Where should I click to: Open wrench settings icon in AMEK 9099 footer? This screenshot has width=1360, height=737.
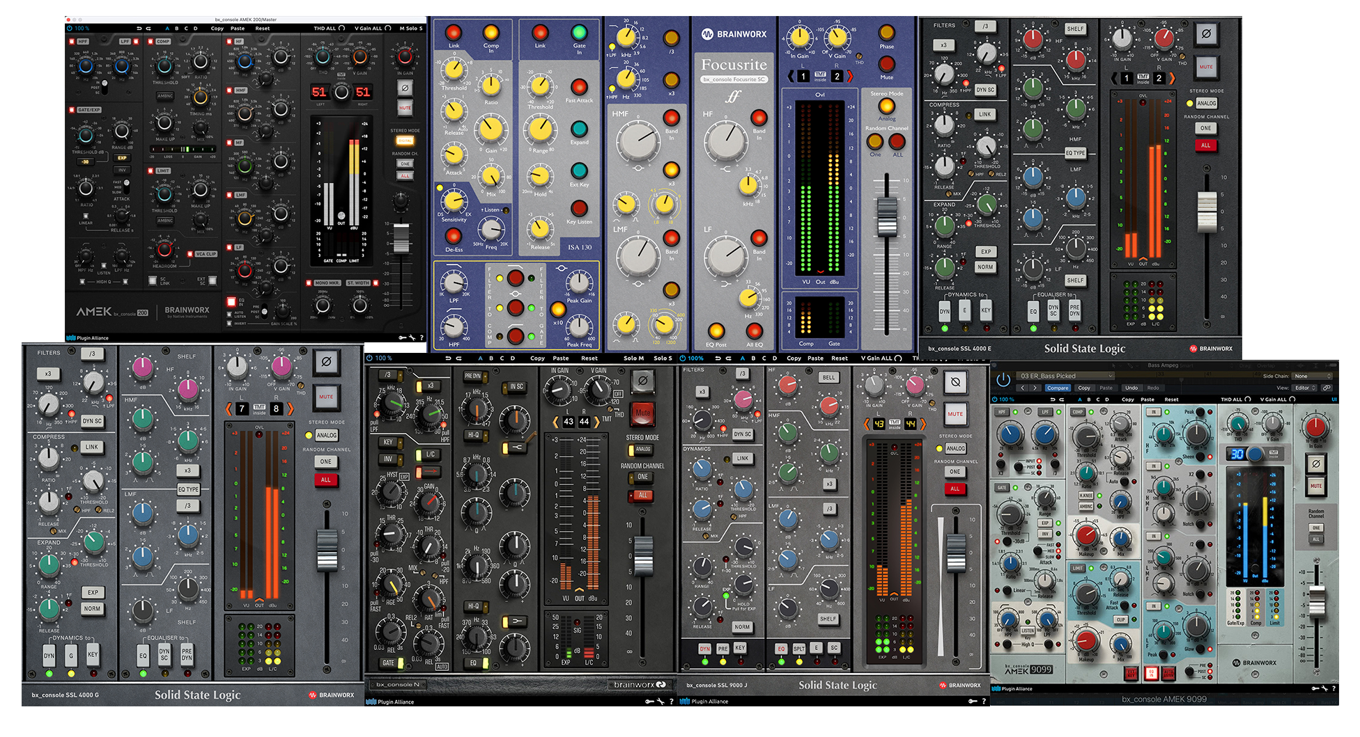[x=1323, y=688]
